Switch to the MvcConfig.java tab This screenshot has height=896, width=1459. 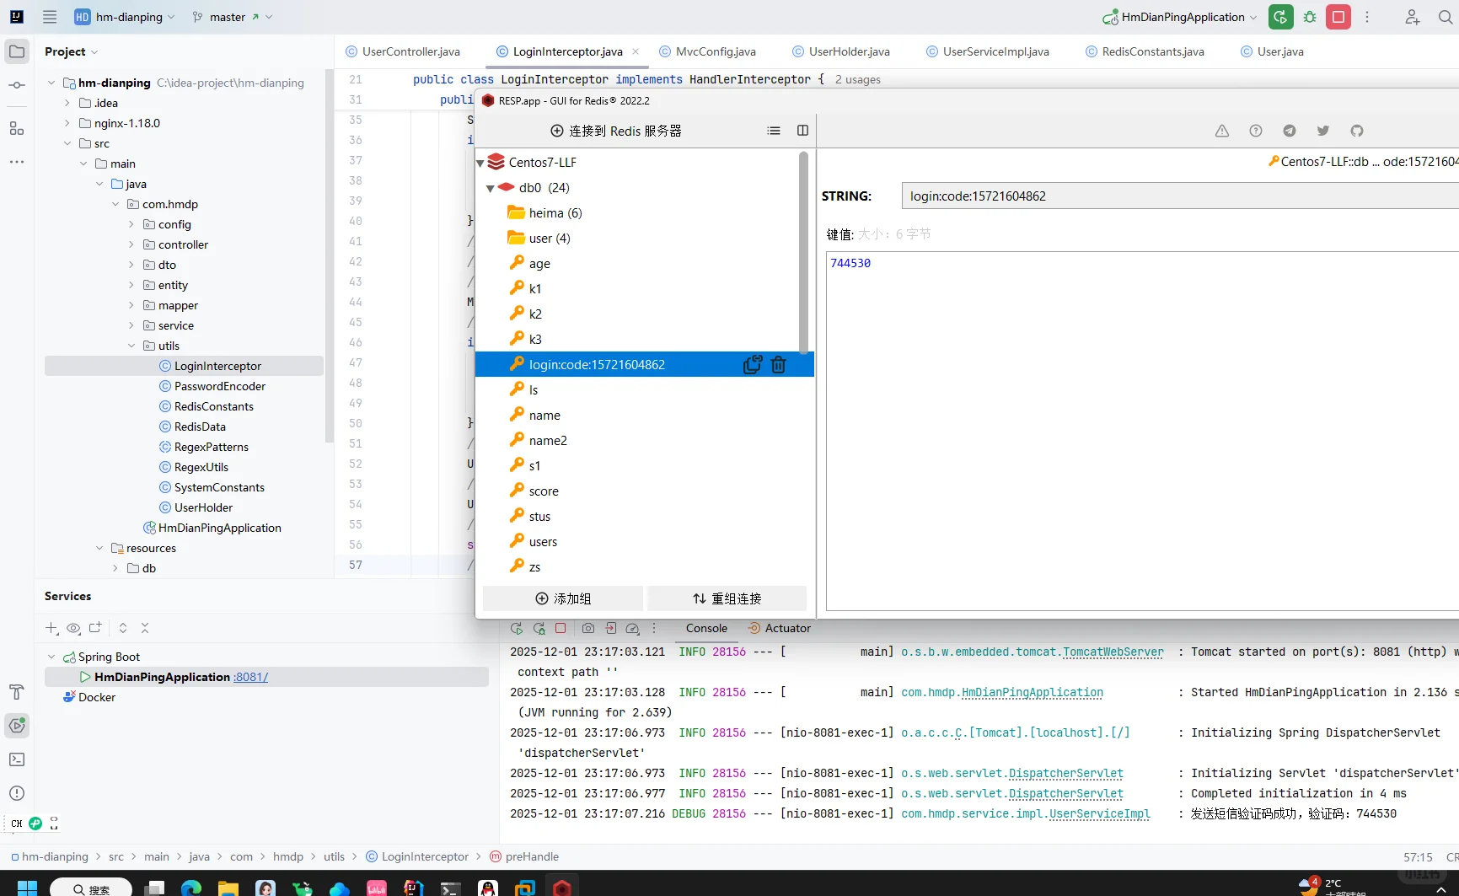pyautogui.click(x=708, y=51)
